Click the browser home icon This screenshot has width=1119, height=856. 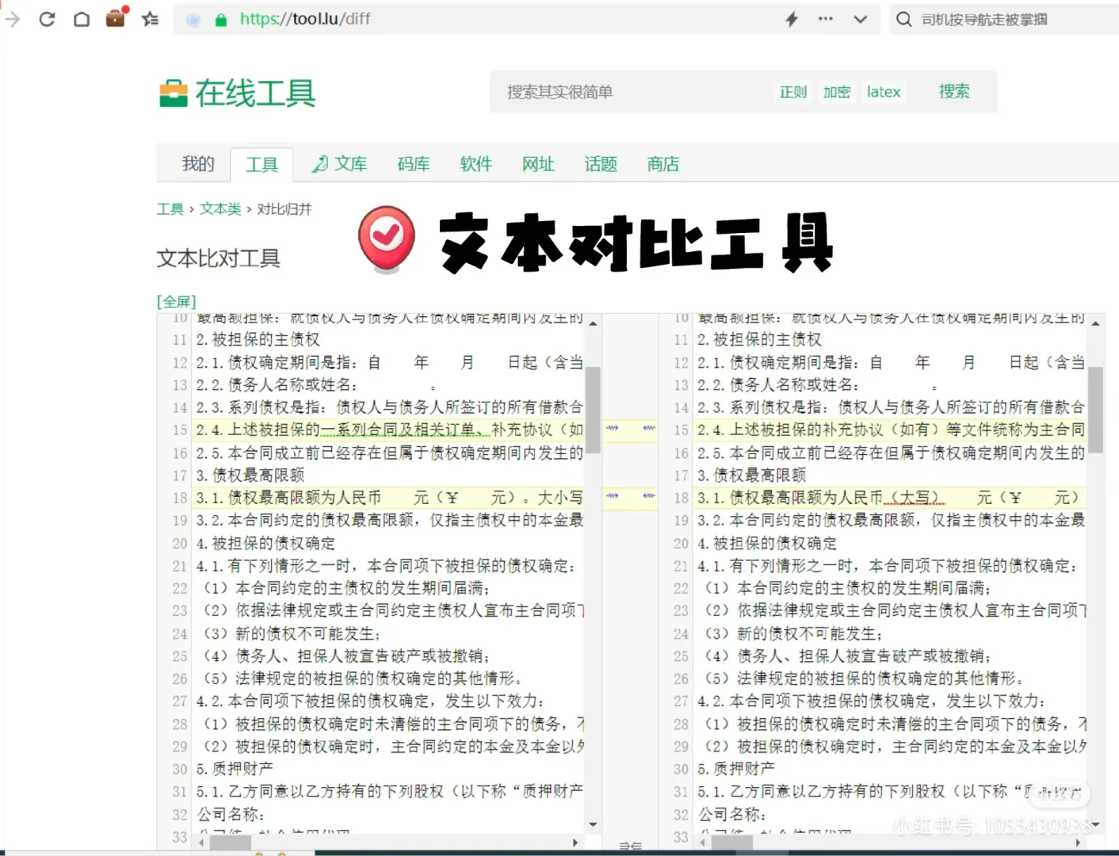[x=82, y=19]
